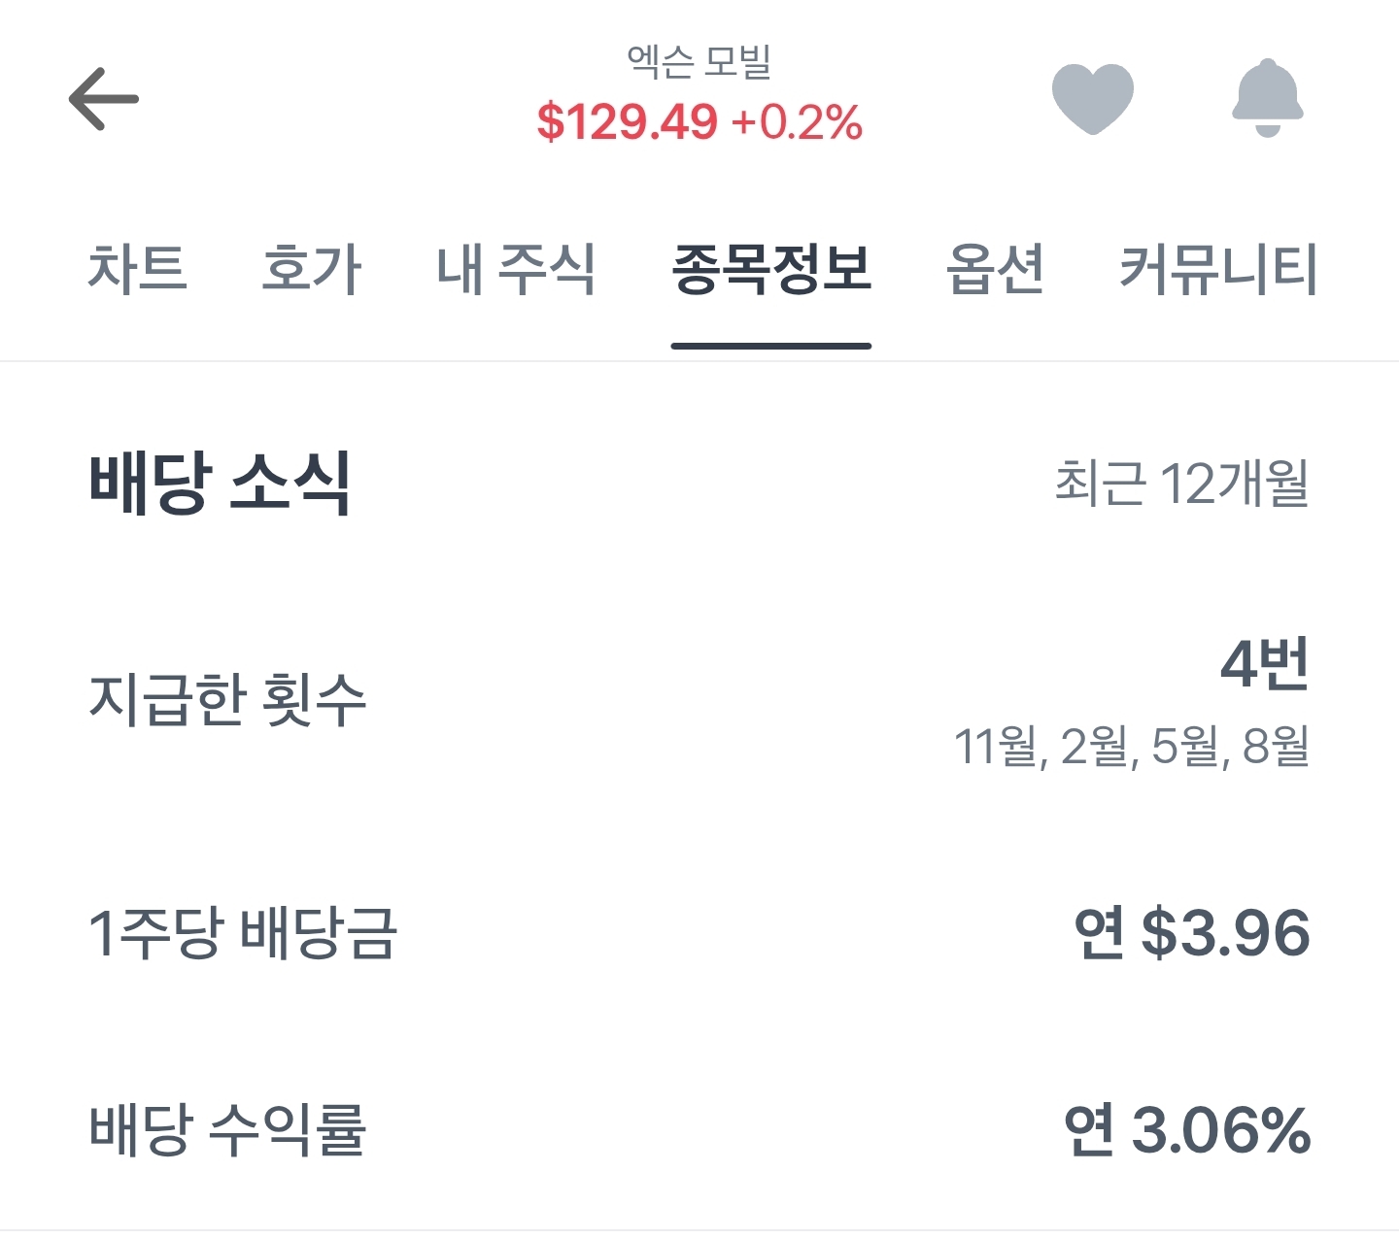
Task: Switch to the 커뮤니티 tab
Action: click(1218, 269)
